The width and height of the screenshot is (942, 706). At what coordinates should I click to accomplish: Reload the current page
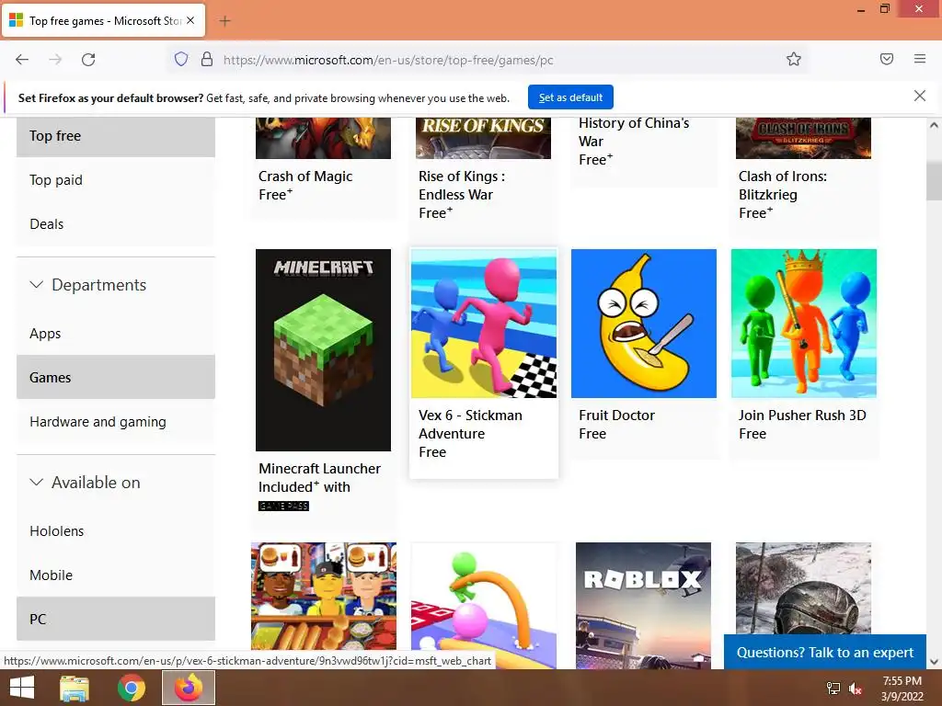[x=88, y=60]
